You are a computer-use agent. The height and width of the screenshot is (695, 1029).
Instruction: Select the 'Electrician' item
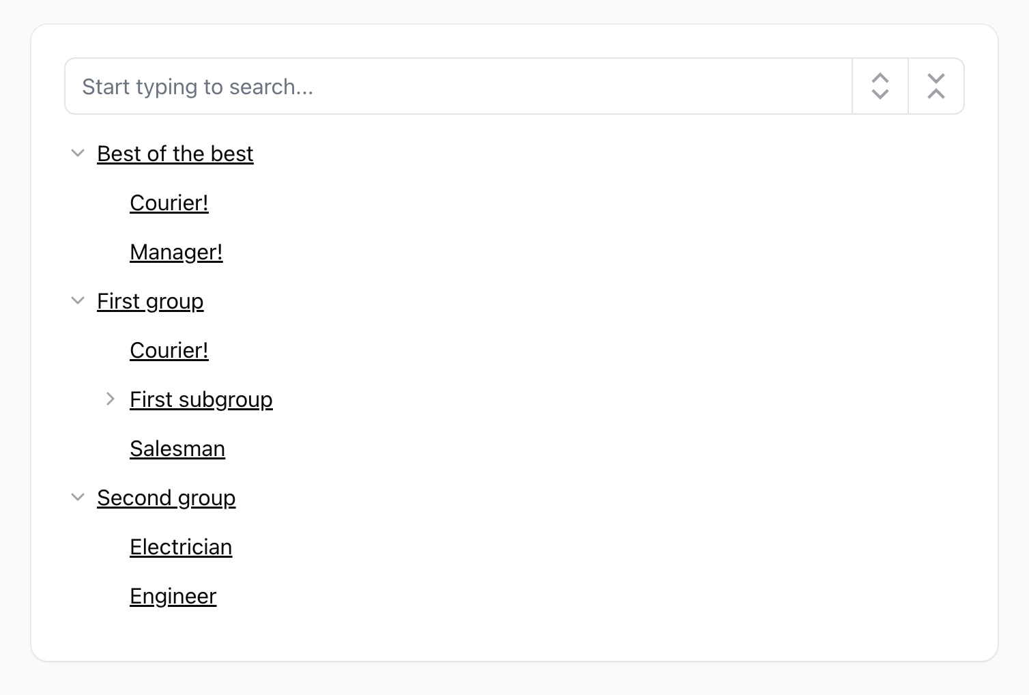coord(180,547)
